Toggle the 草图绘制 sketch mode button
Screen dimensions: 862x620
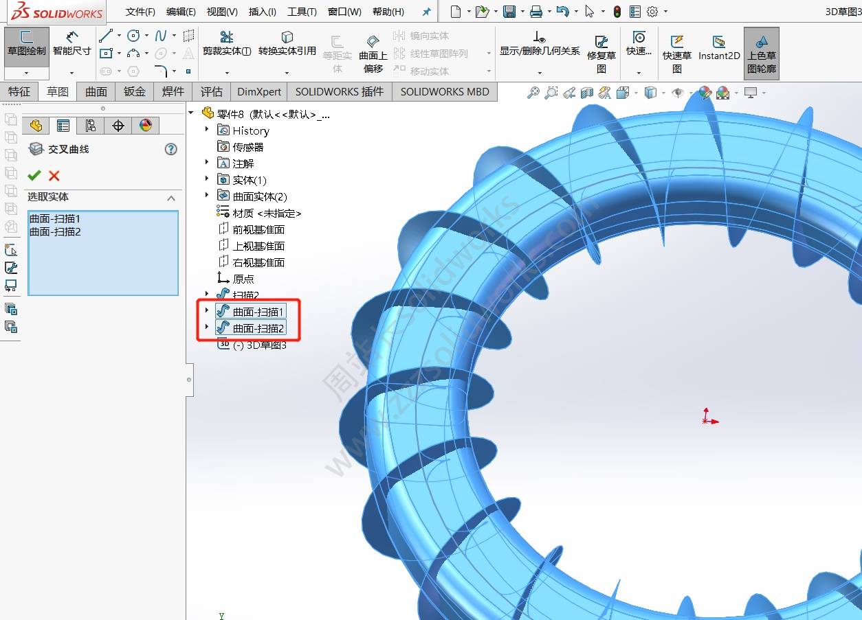(x=27, y=43)
